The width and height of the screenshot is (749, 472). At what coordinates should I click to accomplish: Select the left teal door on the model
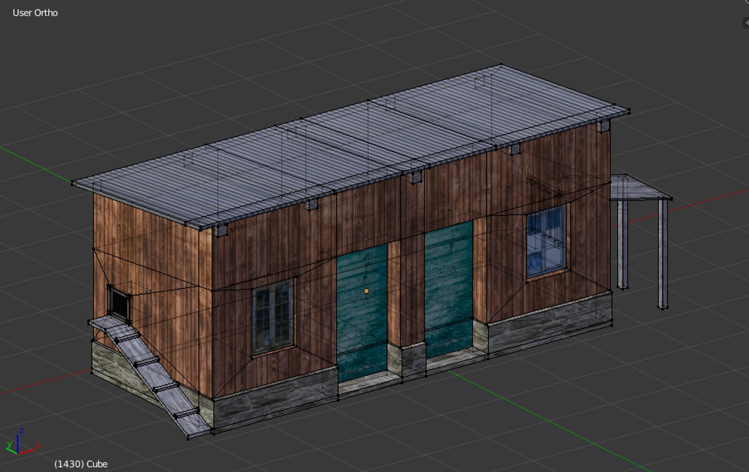coord(362,312)
